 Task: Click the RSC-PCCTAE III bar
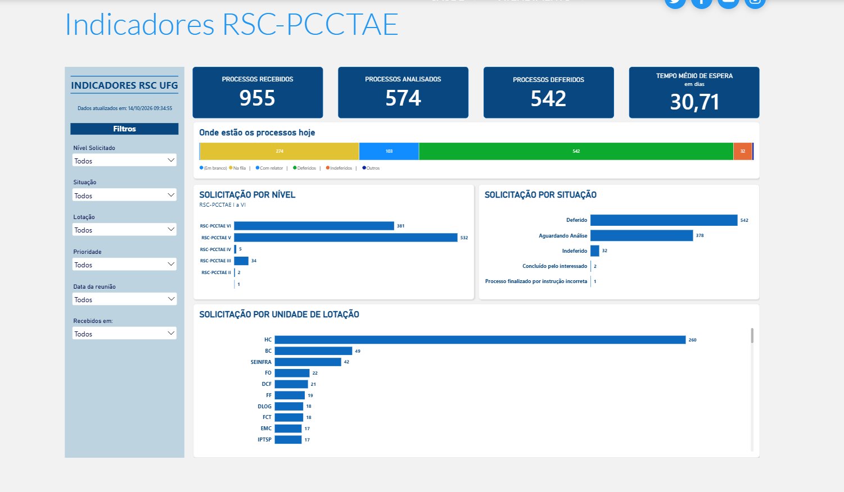point(241,261)
